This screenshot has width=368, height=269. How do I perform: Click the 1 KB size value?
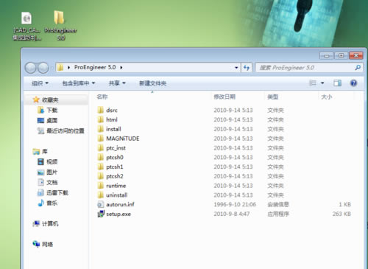pyautogui.click(x=344, y=204)
